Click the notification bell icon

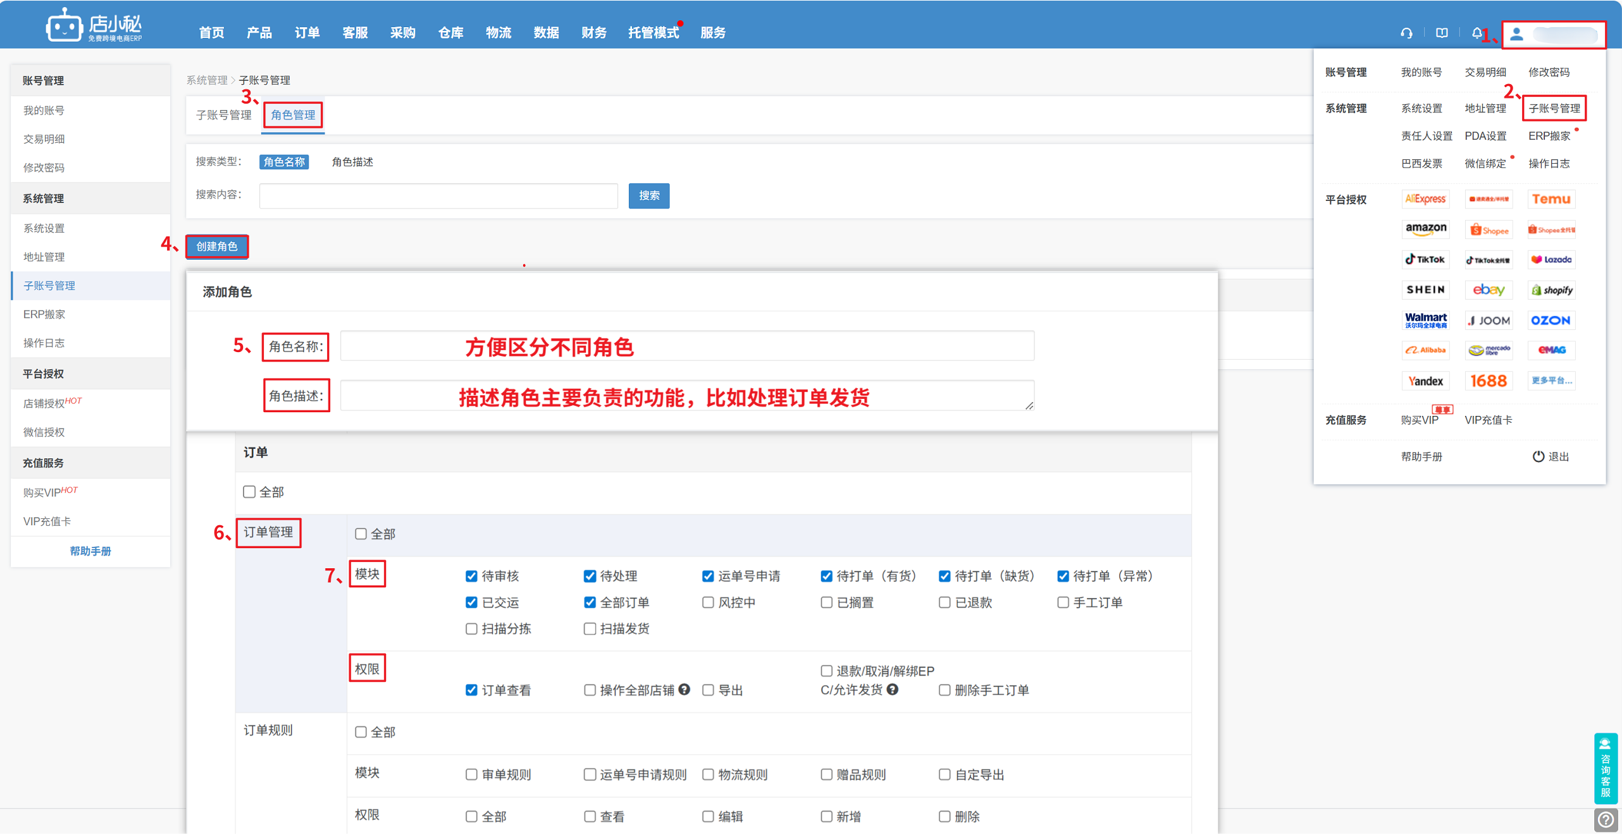[x=1477, y=33]
